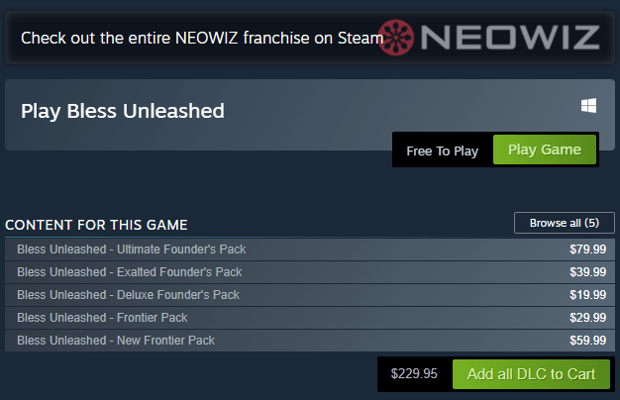Click the Play Bless Unleashed heading
Image resolution: width=620 pixels, height=400 pixels.
[123, 111]
